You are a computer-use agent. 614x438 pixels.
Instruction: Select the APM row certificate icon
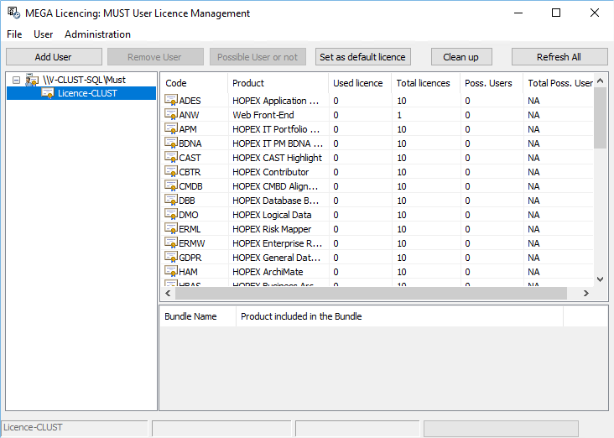point(171,129)
